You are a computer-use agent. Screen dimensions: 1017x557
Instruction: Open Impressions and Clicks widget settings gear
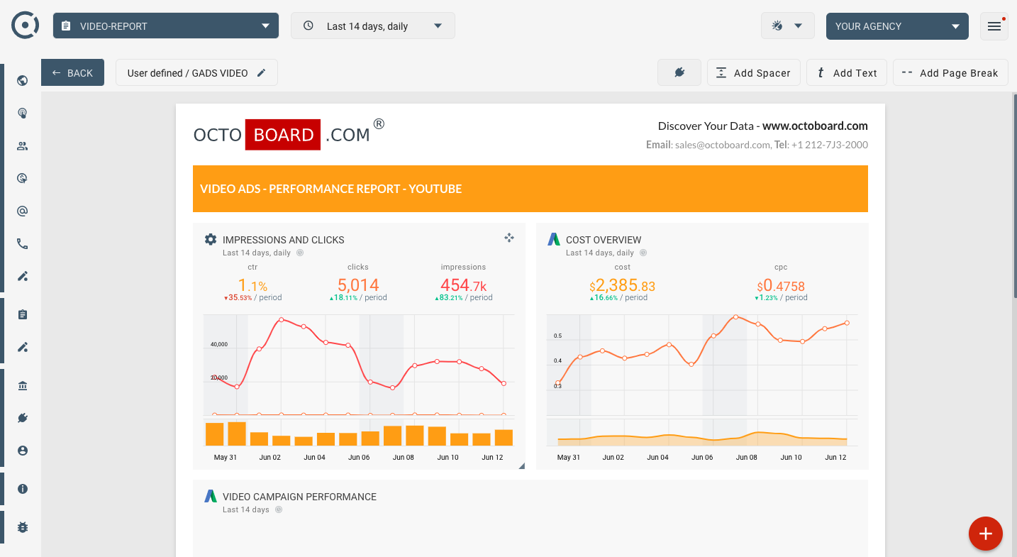coord(211,240)
